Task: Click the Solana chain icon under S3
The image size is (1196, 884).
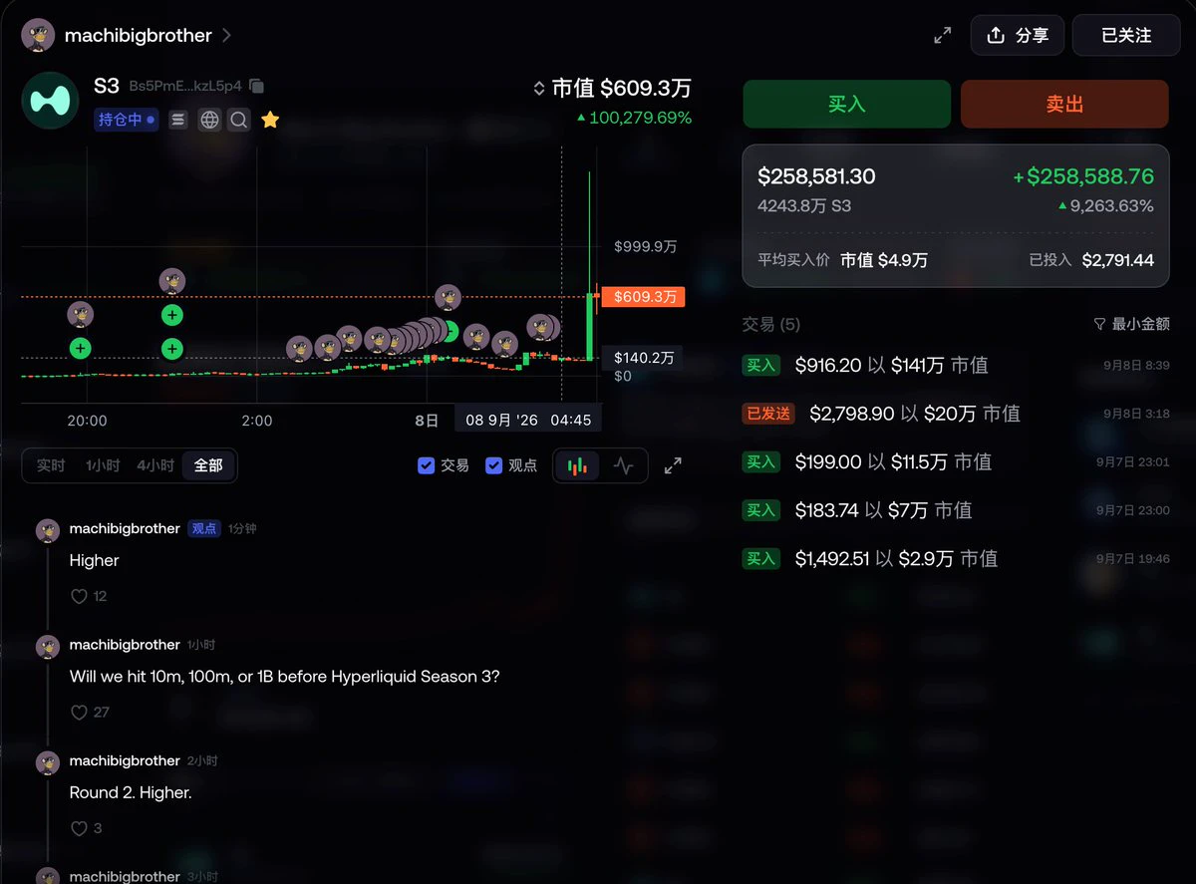Action: (178, 120)
